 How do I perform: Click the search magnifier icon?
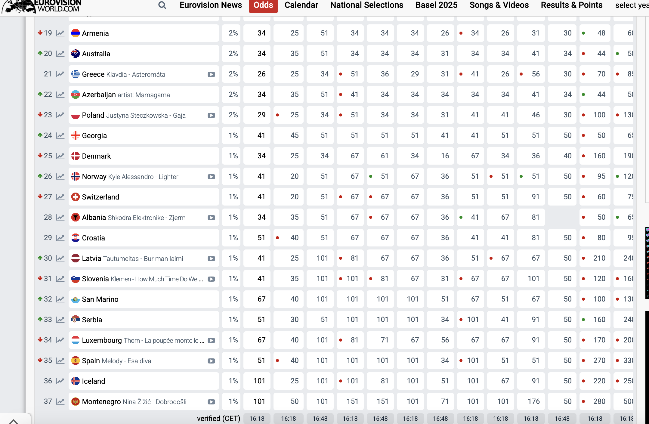pos(162,5)
